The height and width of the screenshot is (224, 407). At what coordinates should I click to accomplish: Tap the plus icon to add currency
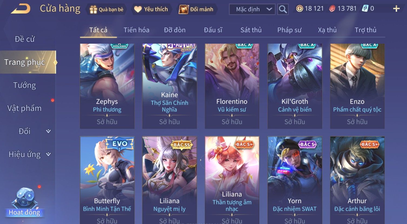396,9
